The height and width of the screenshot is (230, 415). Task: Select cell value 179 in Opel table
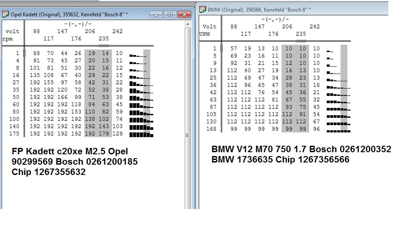pos(105,134)
